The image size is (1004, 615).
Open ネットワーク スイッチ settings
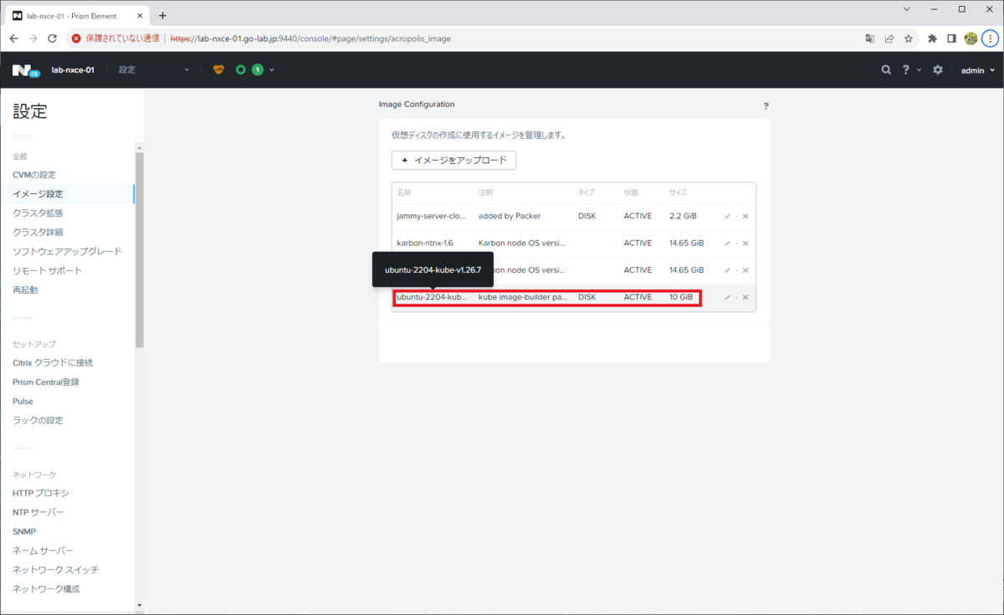[55, 571]
